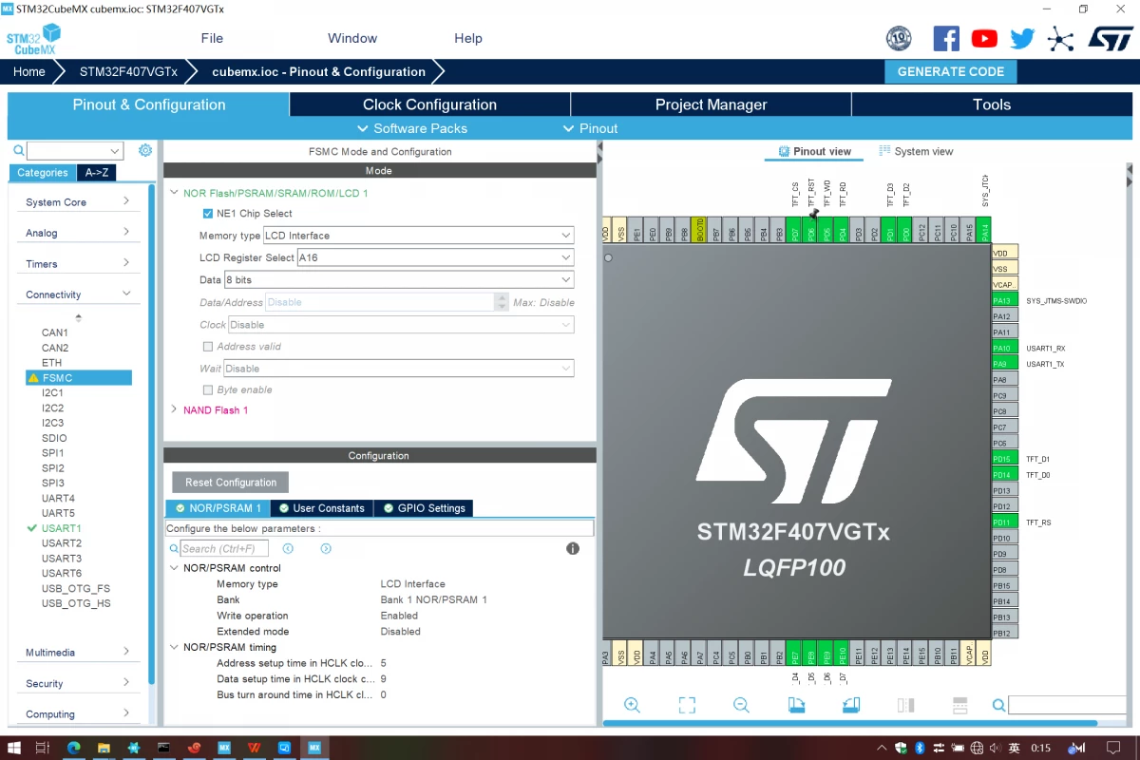Expand the System Core category
Viewport: 1140px width, 760px height.
[x=78, y=201]
